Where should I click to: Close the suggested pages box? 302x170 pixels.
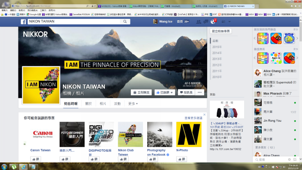coord(204,115)
